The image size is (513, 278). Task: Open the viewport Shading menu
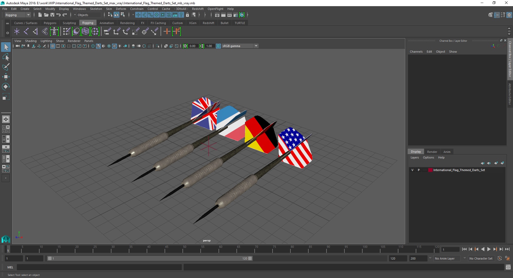[x=31, y=41]
